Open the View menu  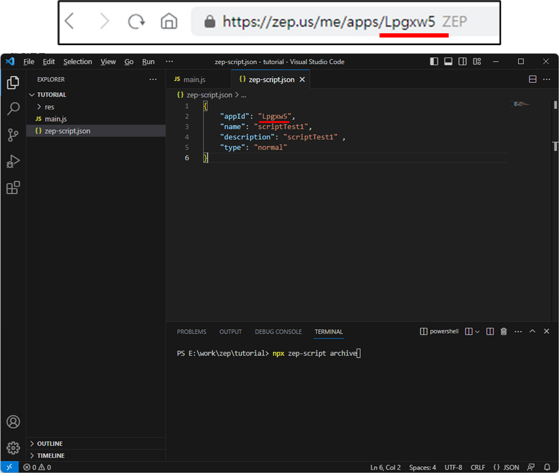click(x=108, y=62)
